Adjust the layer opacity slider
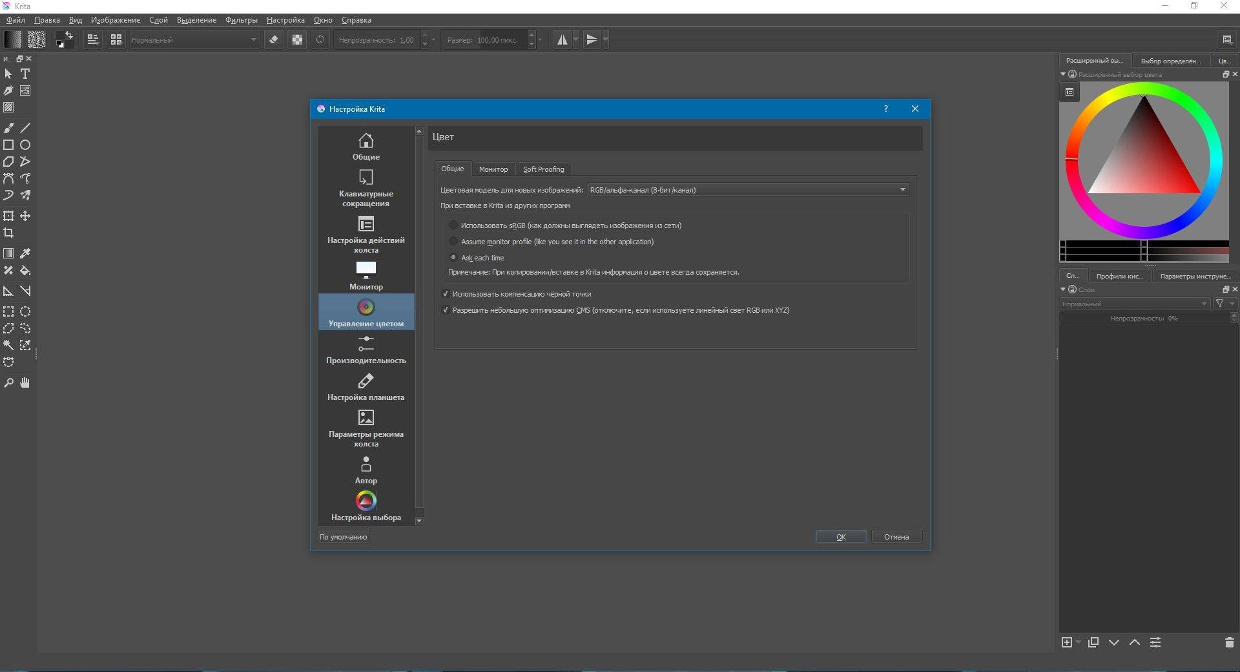The width and height of the screenshot is (1240, 672). [1144, 319]
